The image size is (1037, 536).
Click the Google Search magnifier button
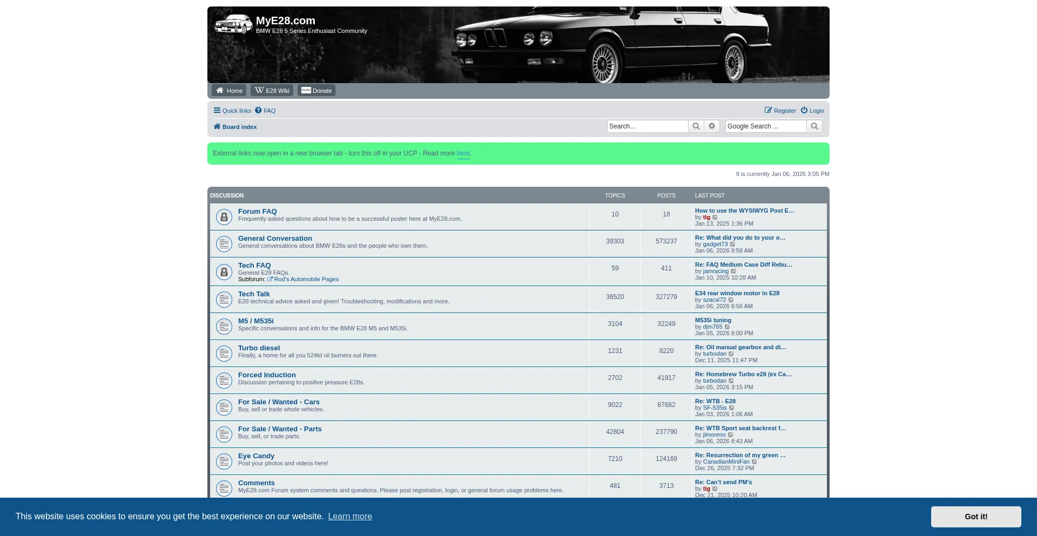click(x=814, y=126)
